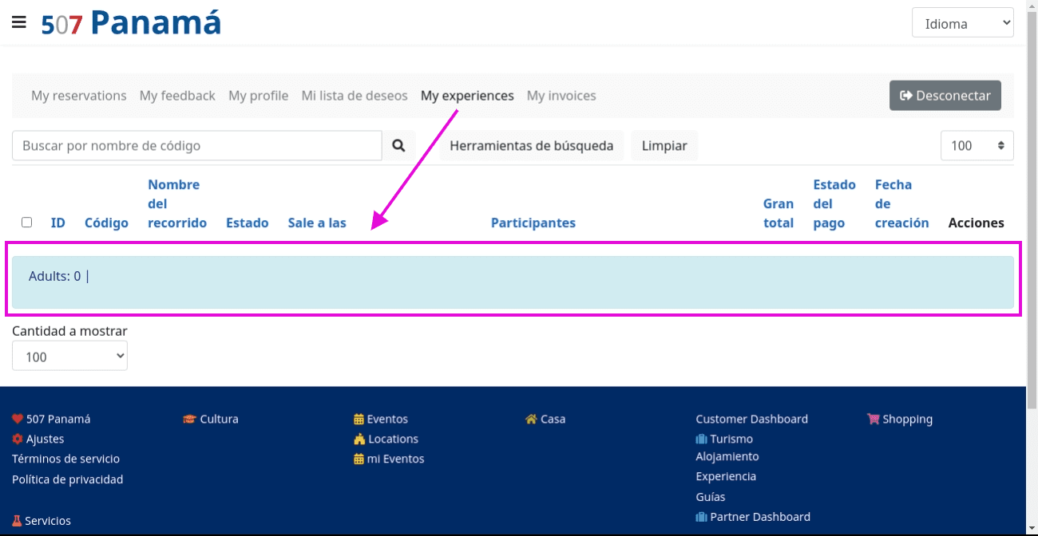Click the Cultura graduation cap icon
The width and height of the screenshot is (1038, 536).
189,419
